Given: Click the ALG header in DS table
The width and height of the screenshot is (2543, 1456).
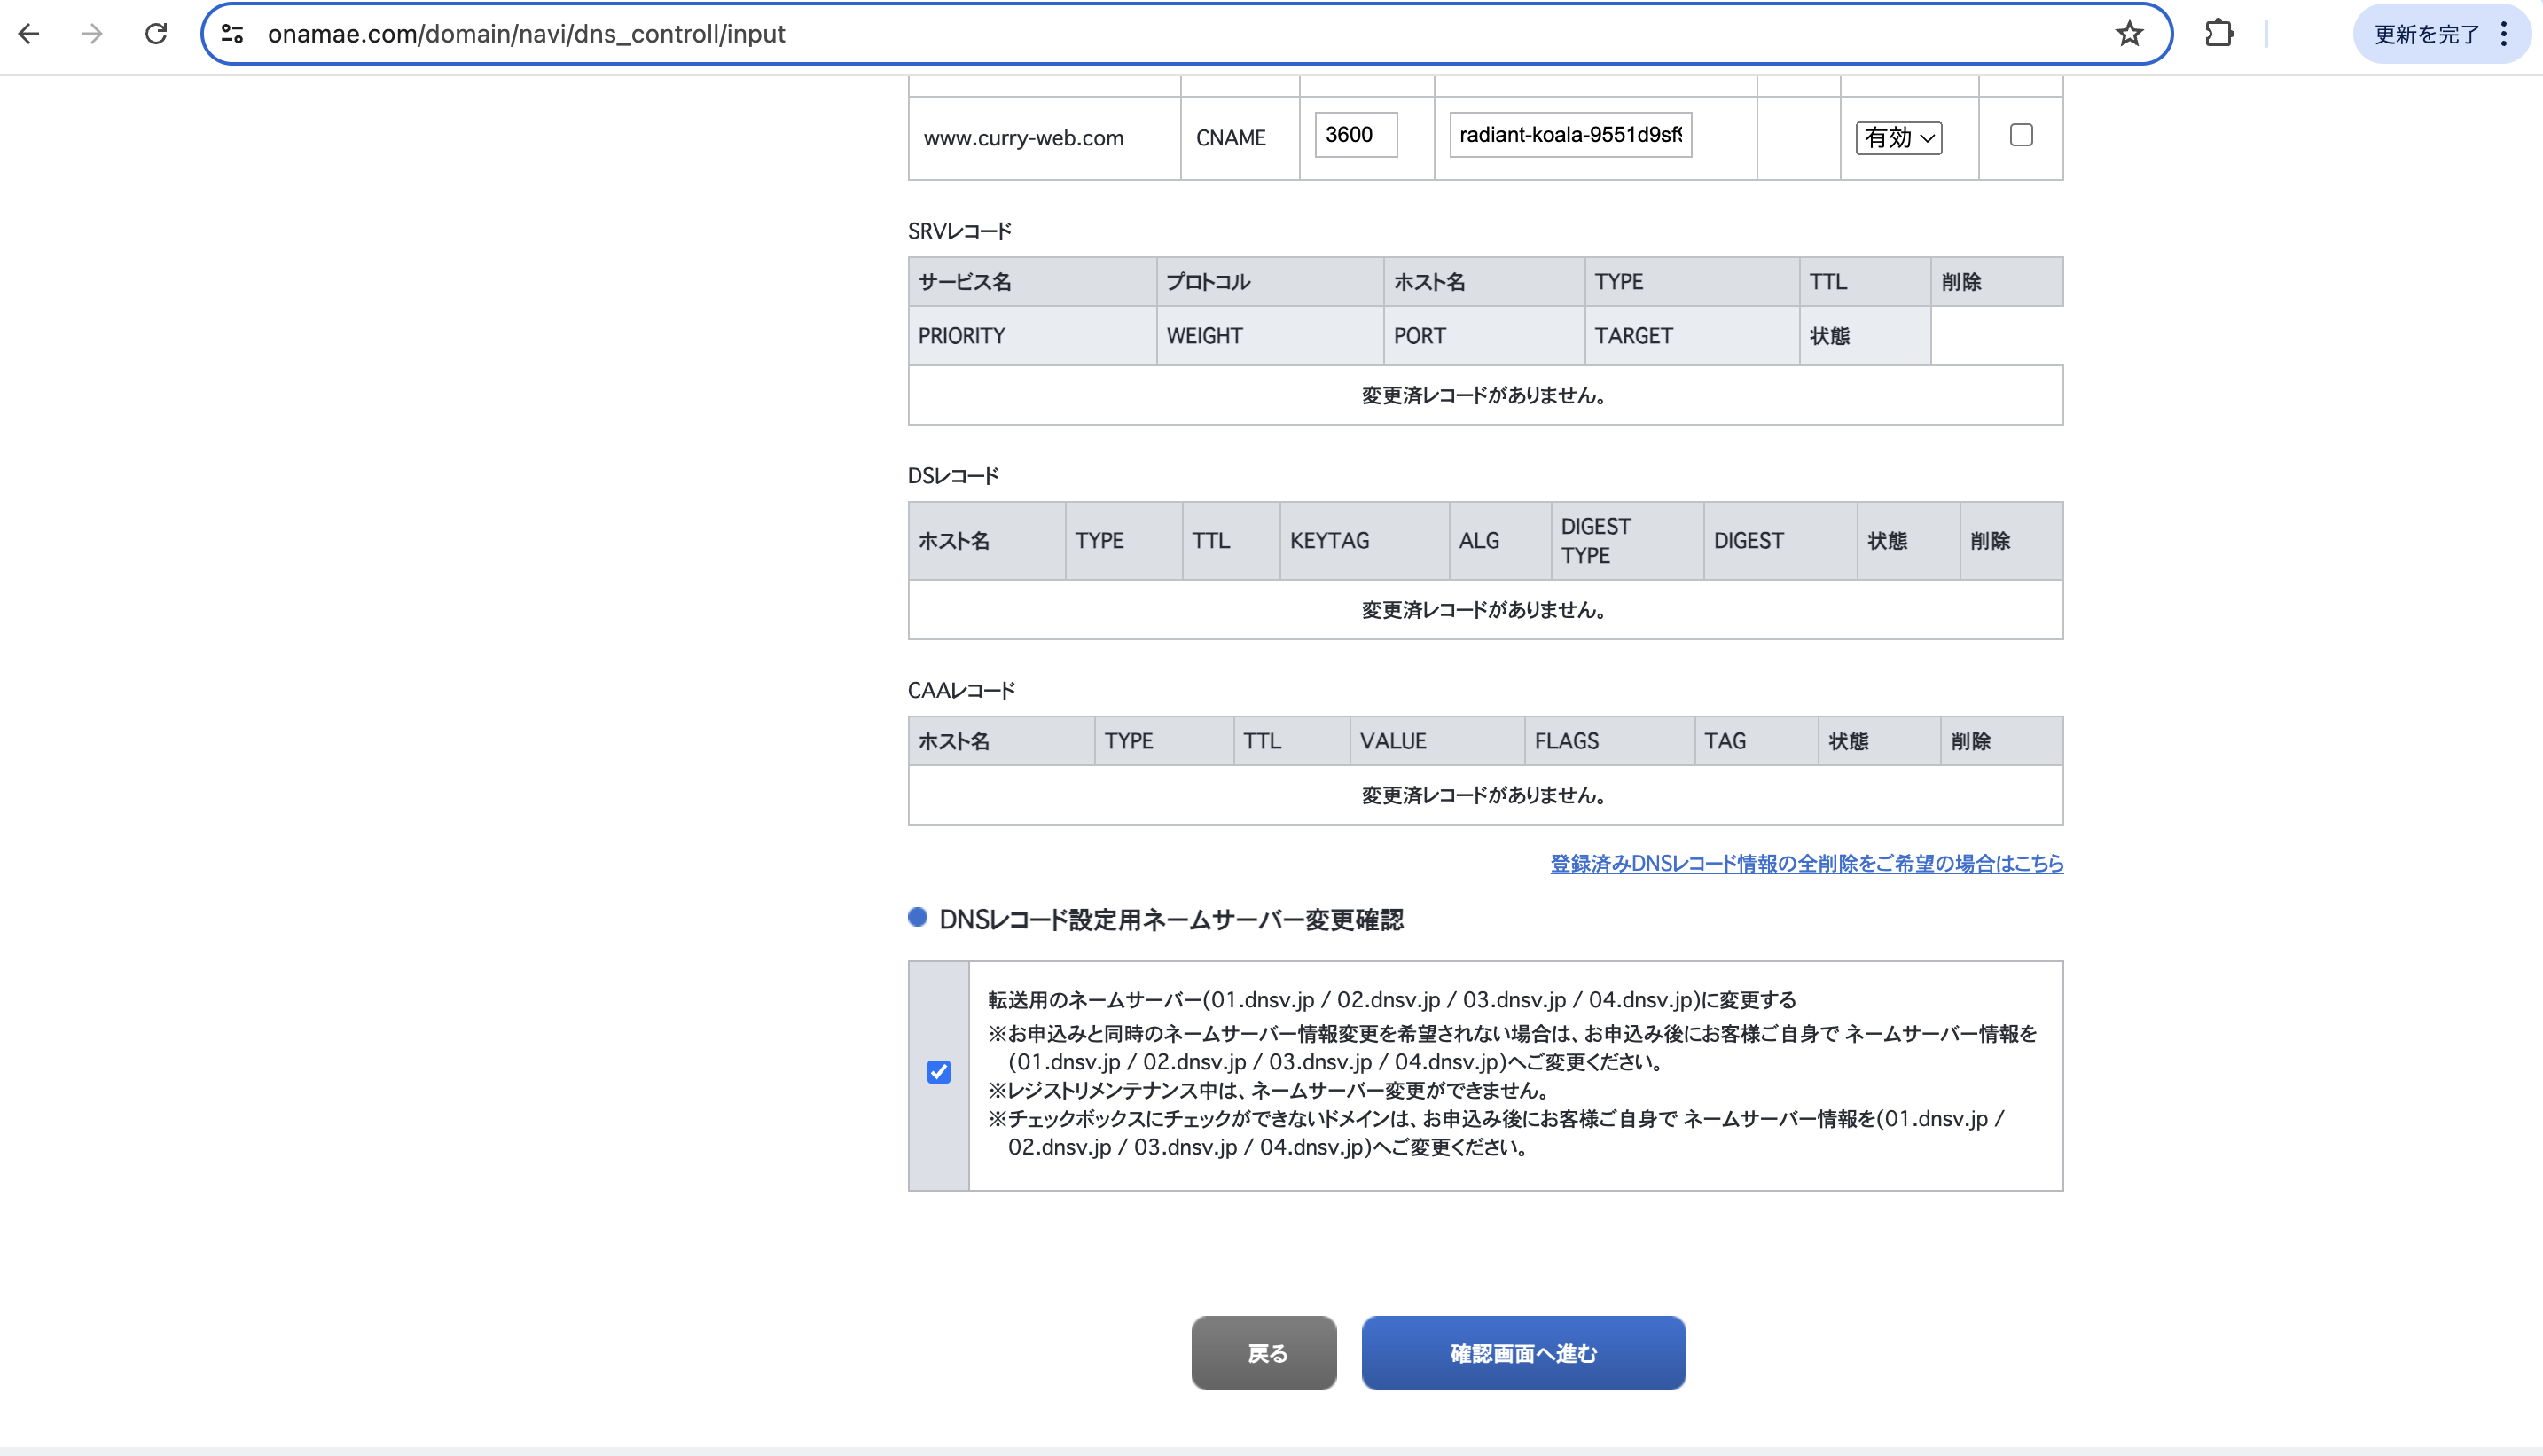Looking at the screenshot, I should click(1500, 541).
